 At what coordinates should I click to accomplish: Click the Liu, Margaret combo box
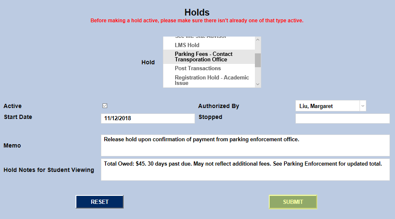327,106
